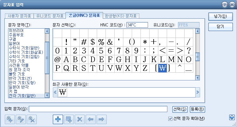Click the add character set icon

(10, 119)
